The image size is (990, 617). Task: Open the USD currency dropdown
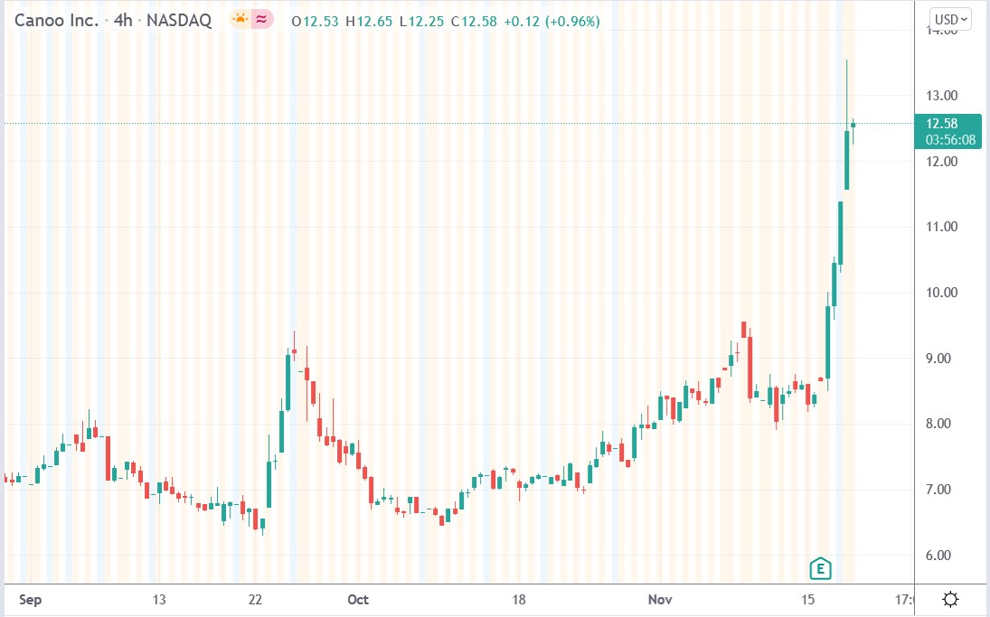click(948, 18)
